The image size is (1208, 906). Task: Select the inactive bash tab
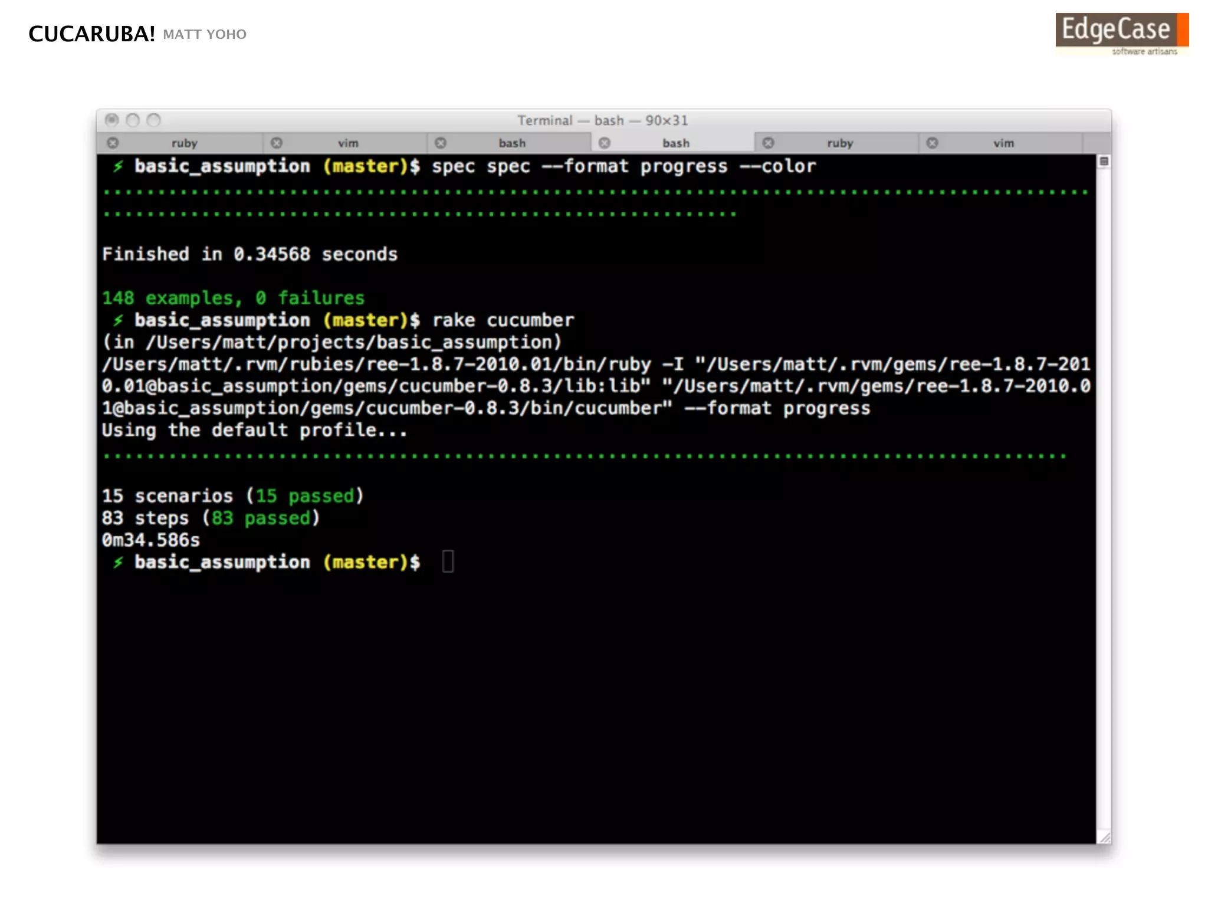(x=512, y=143)
